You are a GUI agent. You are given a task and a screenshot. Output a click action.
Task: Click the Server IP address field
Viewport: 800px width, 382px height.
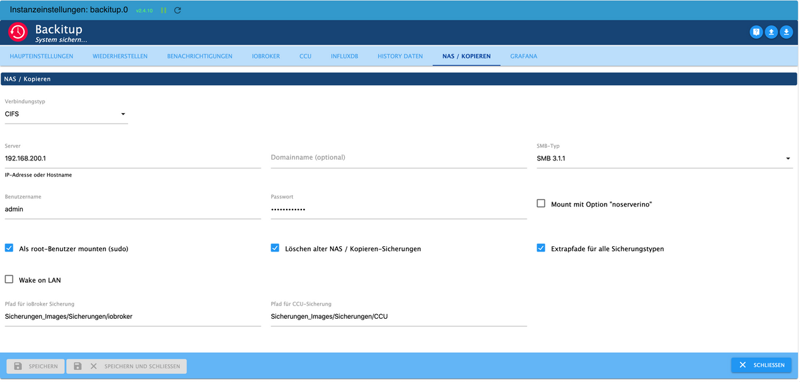click(133, 159)
